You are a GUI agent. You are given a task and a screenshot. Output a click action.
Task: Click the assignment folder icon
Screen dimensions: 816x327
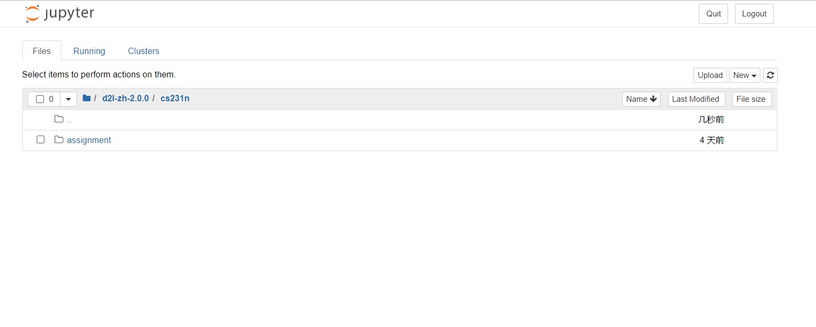pos(59,140)
